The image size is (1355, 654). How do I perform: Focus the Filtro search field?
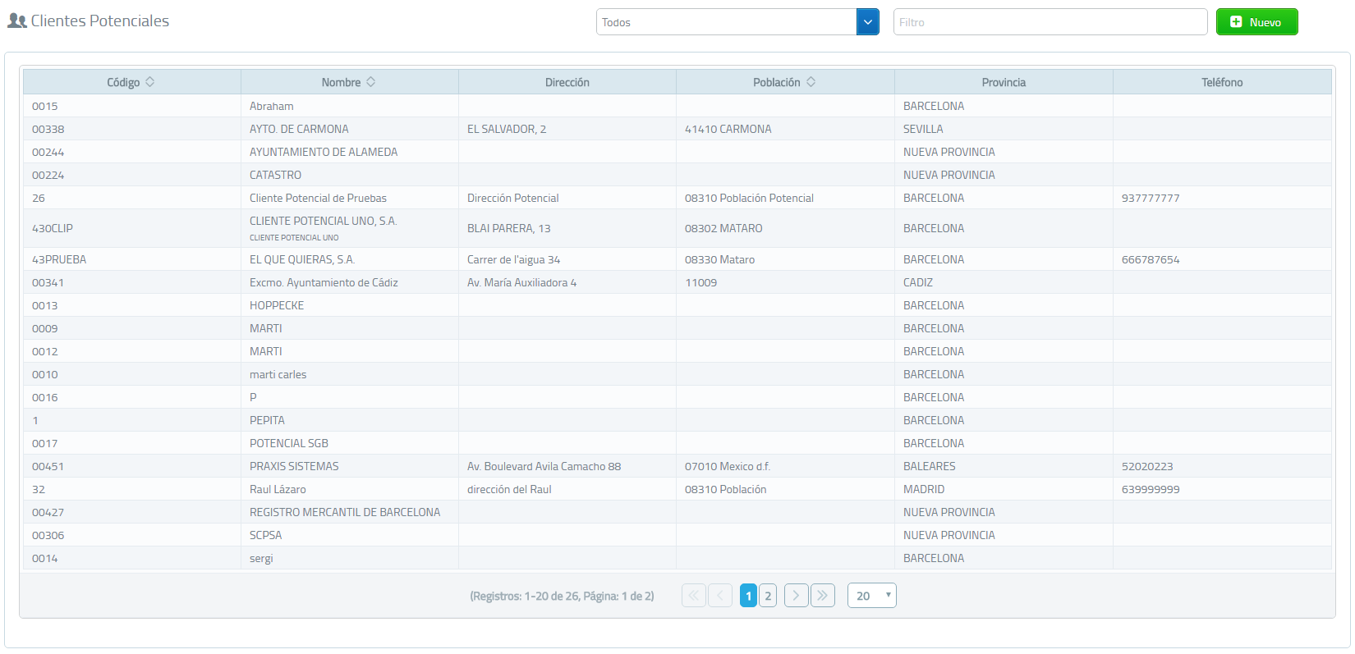tap(1050, 22)
